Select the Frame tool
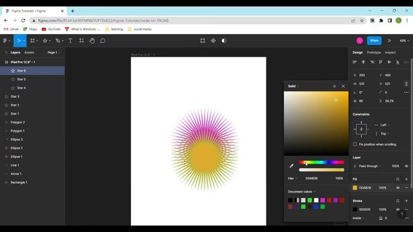 [32, 41]
